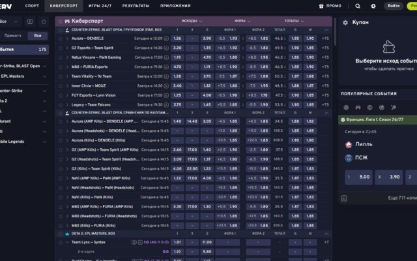
Task: Collapse the BLAST Open Групповой этап section
Action: [x=326, y=30]
